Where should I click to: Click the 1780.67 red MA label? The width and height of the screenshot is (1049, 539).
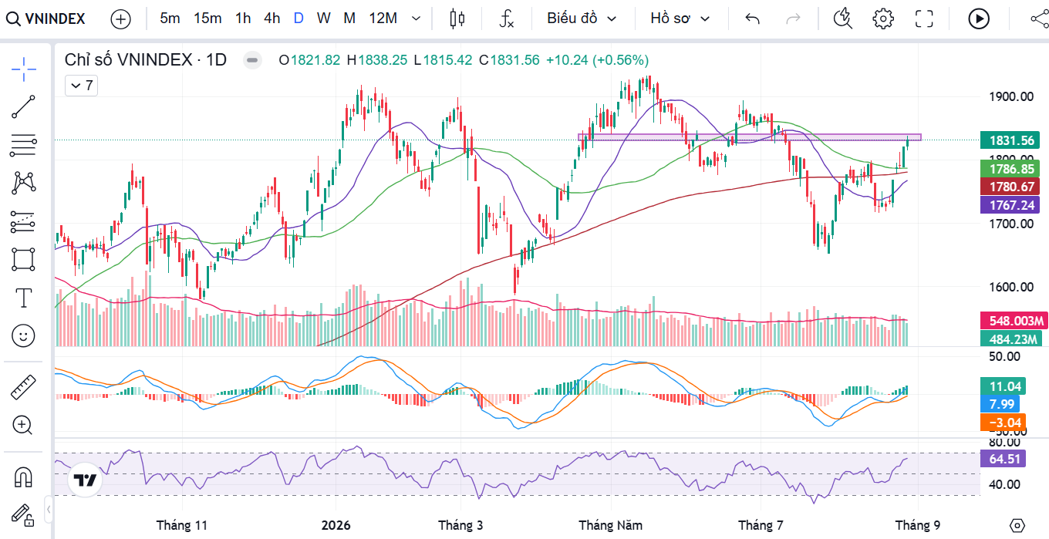(x=1012, y=187)
